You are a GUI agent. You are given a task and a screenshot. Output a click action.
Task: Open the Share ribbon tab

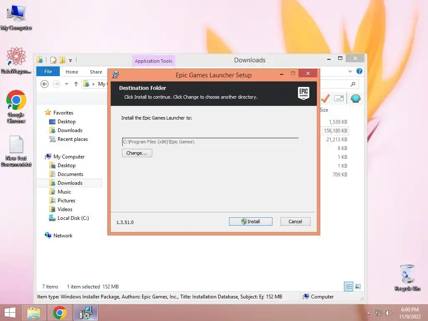pos(96,72)
